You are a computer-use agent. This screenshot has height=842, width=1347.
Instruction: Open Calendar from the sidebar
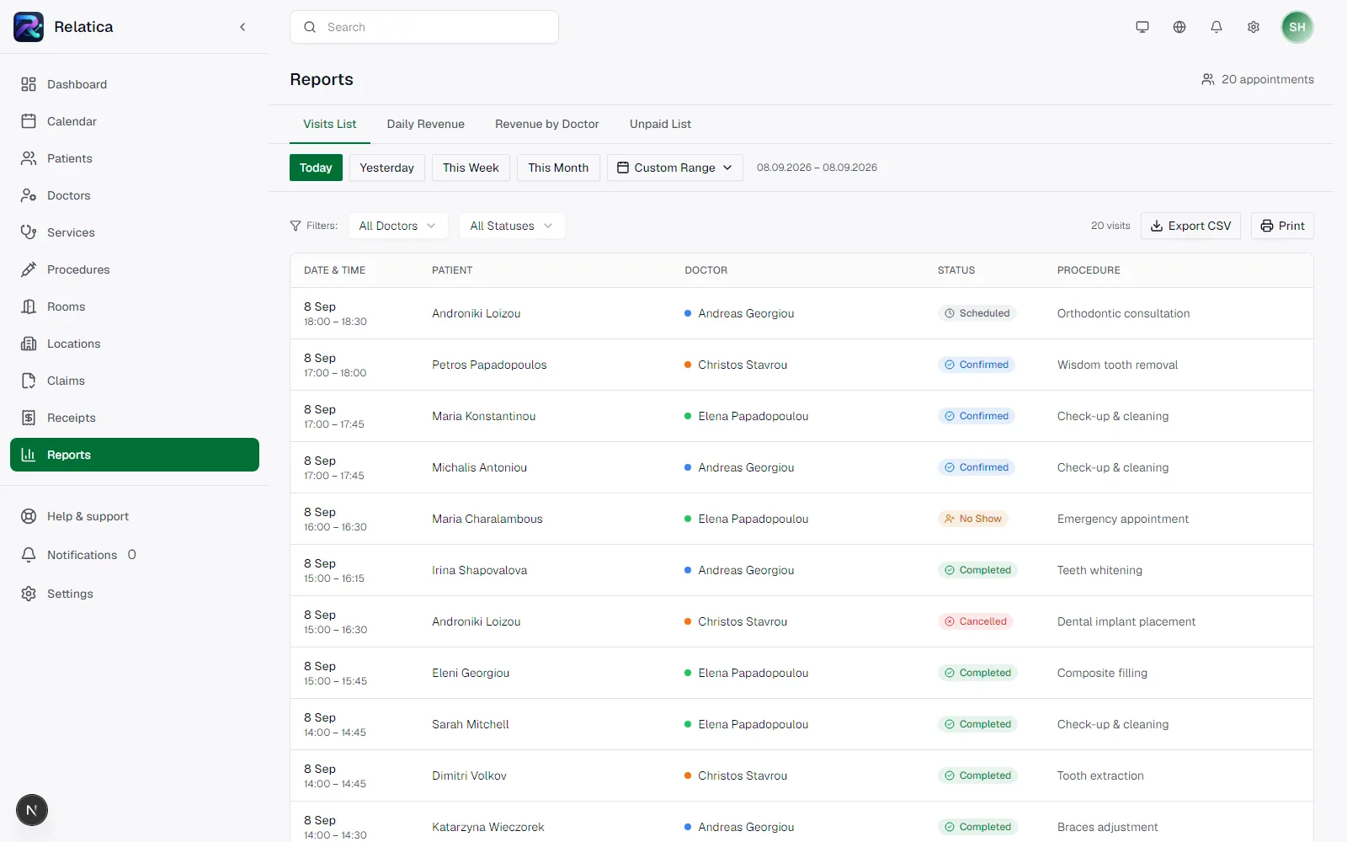coord(135,121)
